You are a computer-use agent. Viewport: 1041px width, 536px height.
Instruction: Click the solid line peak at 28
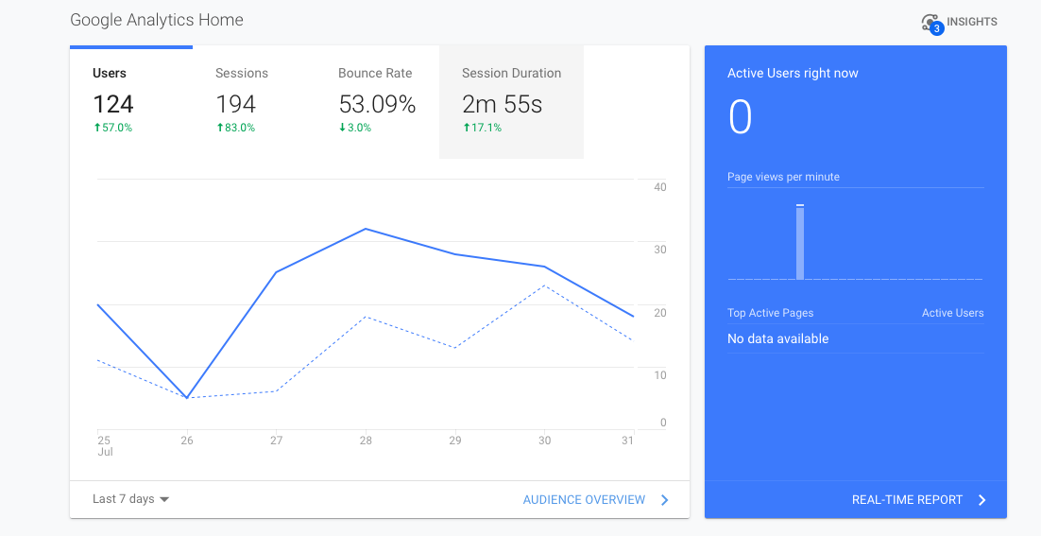366,229
